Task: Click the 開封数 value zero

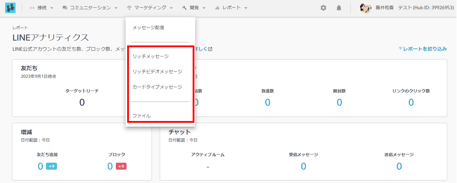Action: pos(339,102)
